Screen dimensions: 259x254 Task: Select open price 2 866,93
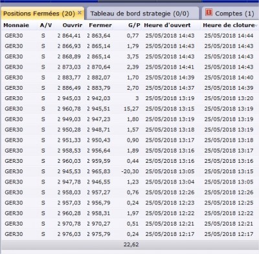click(x=69, y=46)
